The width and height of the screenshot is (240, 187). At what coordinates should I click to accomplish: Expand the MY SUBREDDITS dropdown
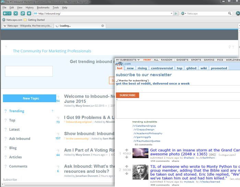[x=128, y=60]
